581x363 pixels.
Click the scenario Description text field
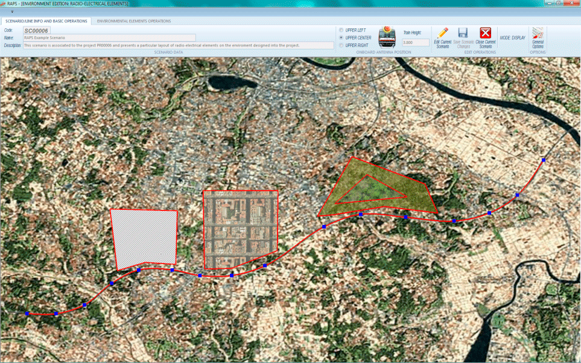pos(178,45)
